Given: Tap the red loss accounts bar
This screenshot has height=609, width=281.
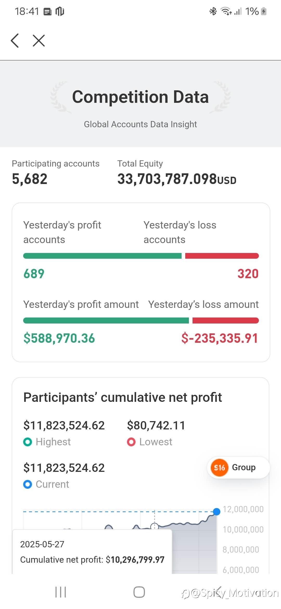Looking at the screenshot, I should click(222, 256).
